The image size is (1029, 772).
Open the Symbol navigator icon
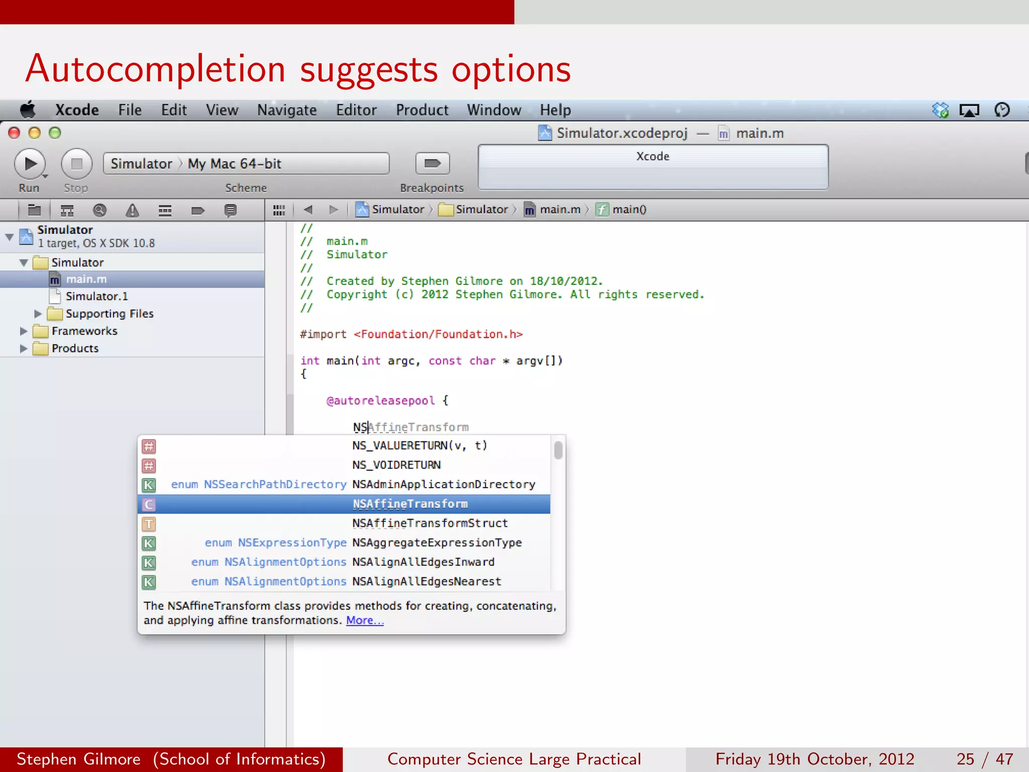click(67, 210)
